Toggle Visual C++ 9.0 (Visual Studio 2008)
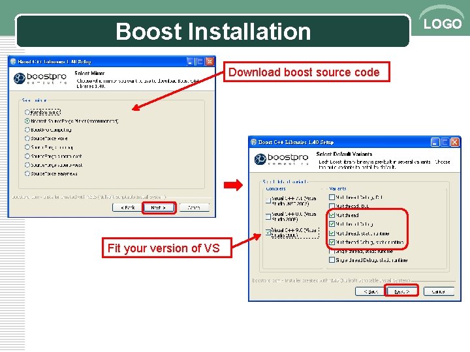Screen dimensions: 470x352 point(268,232)
